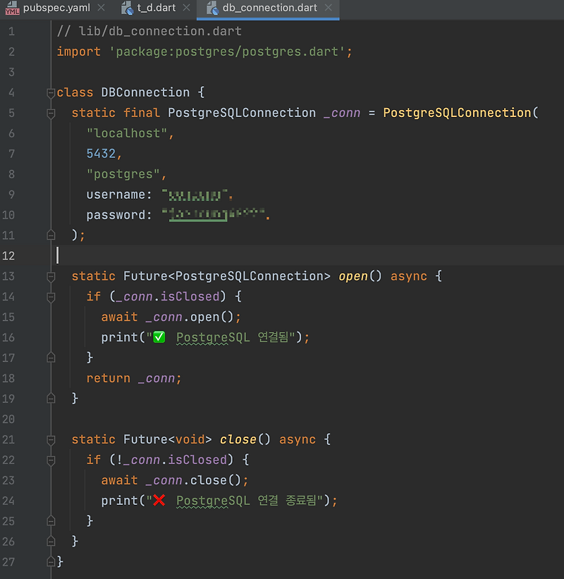Screen dimensions: 564x579
Task: Collapse the open() method via its fold arrow
Action: [50, 276]
